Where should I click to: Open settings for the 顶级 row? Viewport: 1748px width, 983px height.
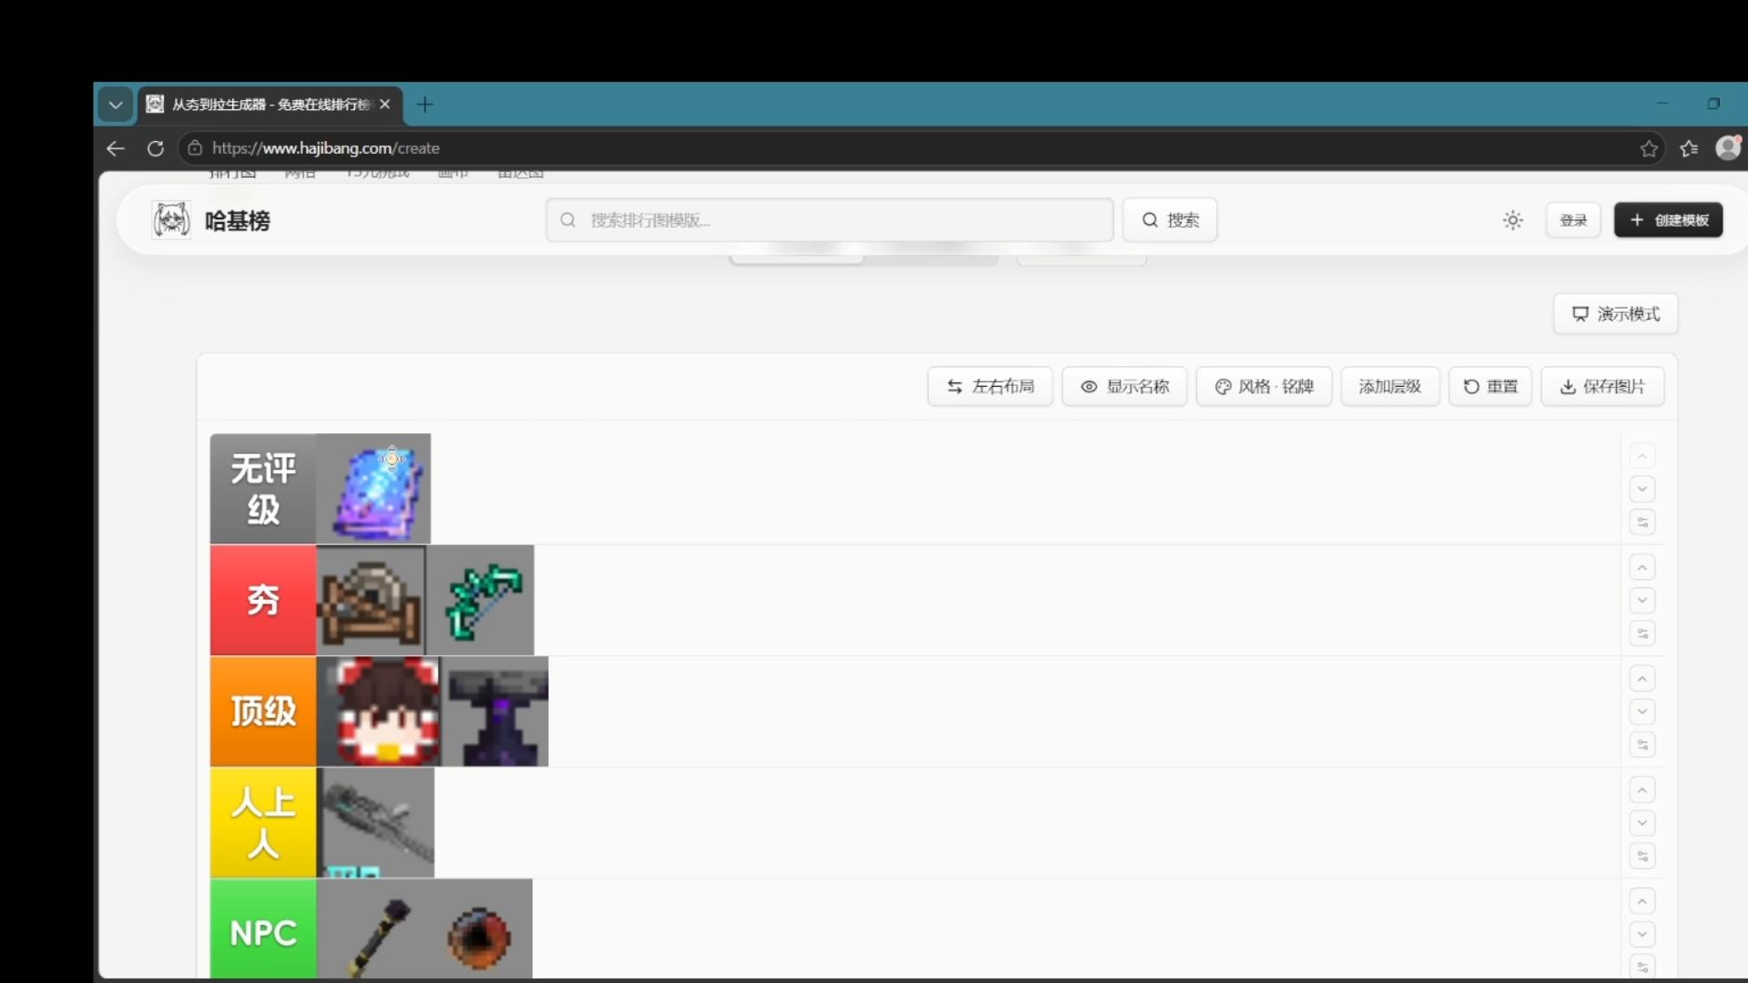[x=1642, y=745]
